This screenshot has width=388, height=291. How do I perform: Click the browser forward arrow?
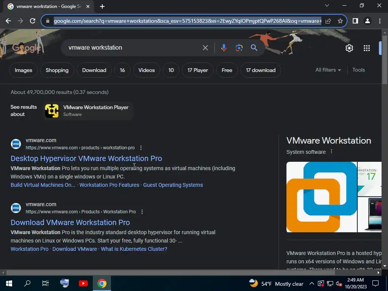(20, 21)
